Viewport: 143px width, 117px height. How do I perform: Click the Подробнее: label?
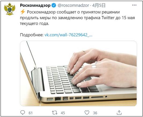[x=32, y=35]
